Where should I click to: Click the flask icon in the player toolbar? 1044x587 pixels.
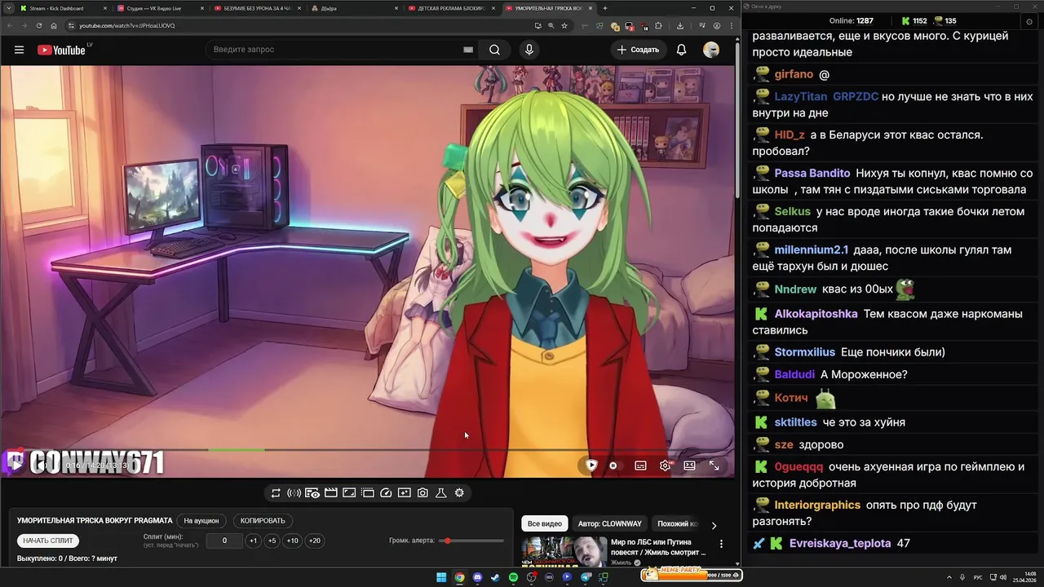coord(440,493)
